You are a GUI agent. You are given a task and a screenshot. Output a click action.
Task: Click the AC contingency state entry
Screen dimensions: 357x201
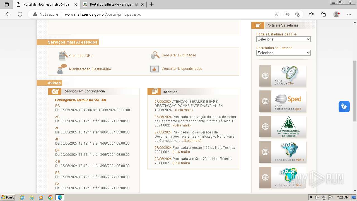(x=57, y=117)
